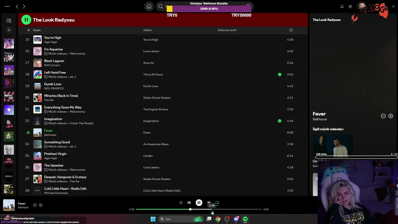This screenshot has width=398, height=224.
Task: Sort by the duration clock icon
Action: pos(291,30)
